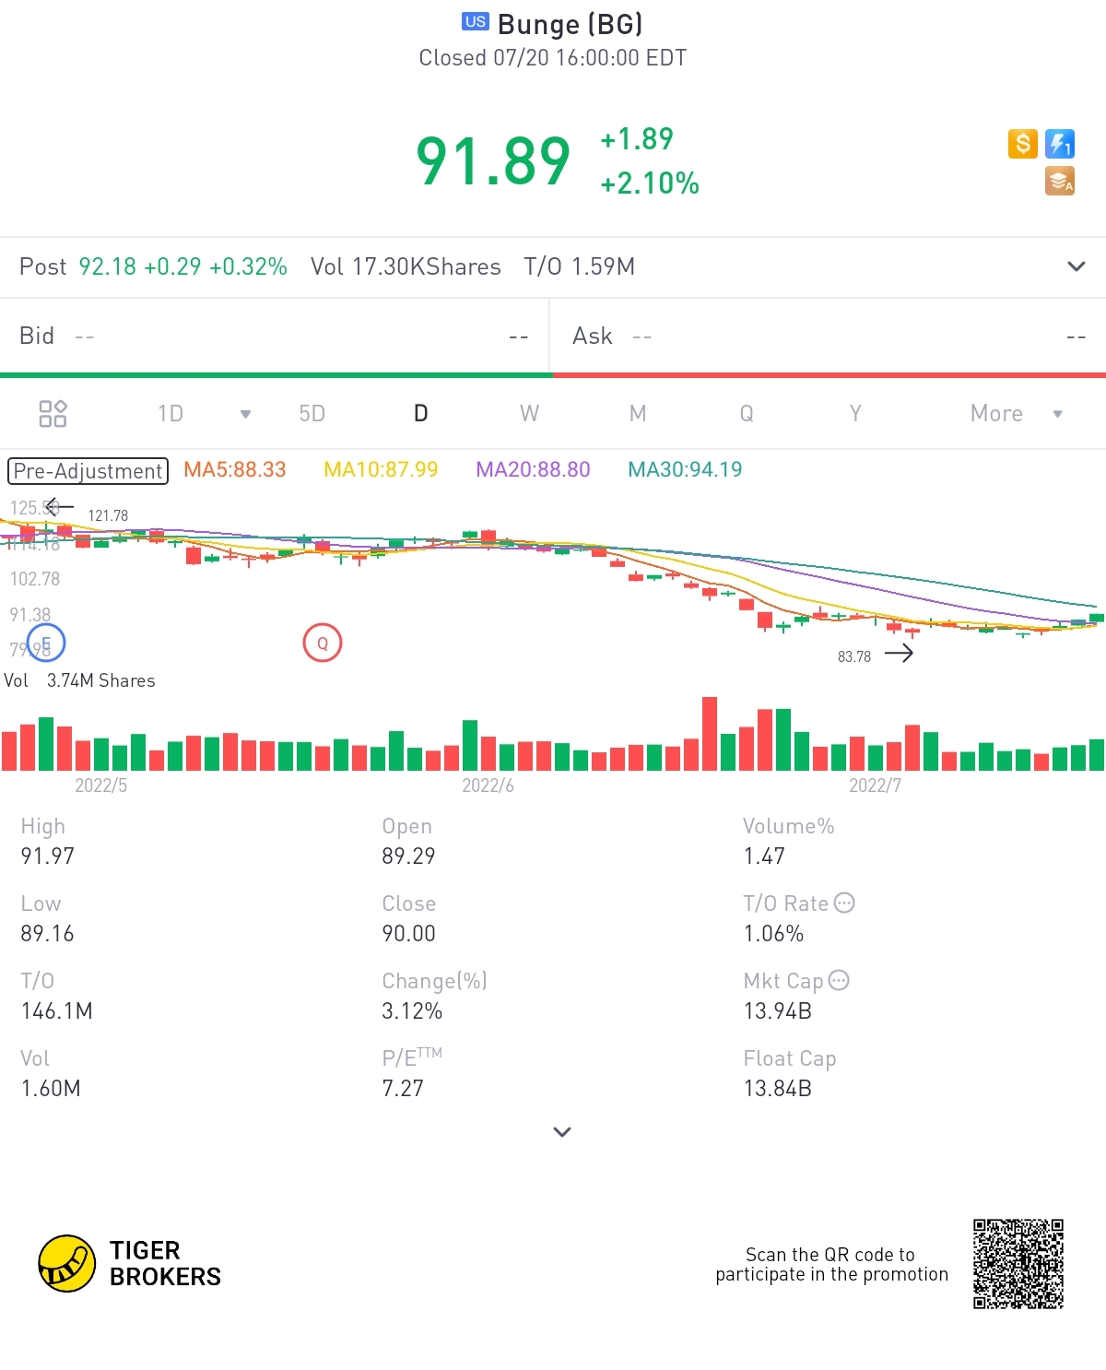Viewport: 1106px width, 1370px height.
Task: Select the Y yearly chart tab
Action: coord(855,413)
